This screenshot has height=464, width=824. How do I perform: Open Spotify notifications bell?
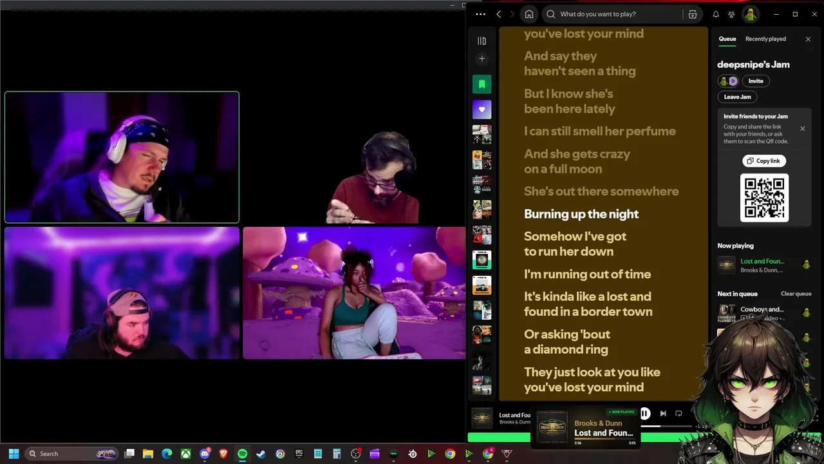click(x=716, y=14)
